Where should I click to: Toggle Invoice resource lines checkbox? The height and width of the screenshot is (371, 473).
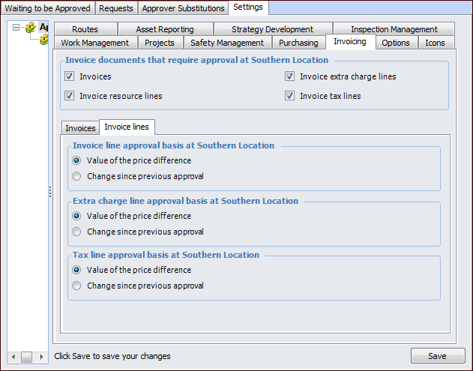[70, 96]
